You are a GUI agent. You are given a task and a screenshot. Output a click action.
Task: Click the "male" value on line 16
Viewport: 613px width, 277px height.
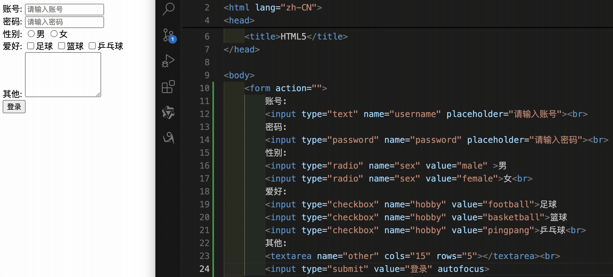click(x=472, y=166)
